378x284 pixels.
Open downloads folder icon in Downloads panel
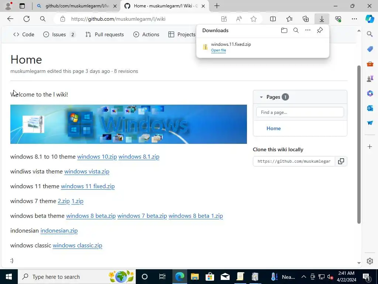[284, 30]
